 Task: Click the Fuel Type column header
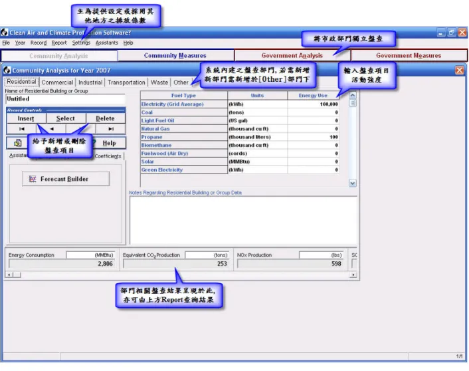point(184,96)
